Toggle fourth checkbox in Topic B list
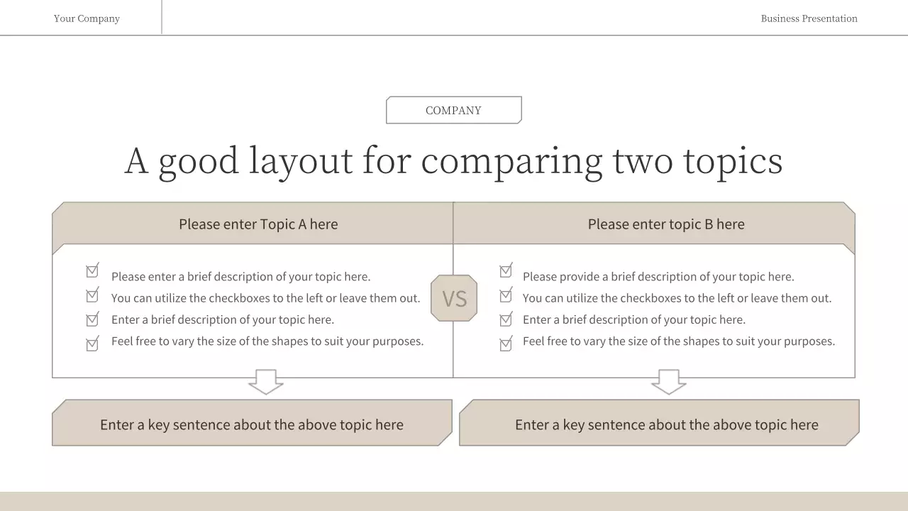 tap(506, 344)
